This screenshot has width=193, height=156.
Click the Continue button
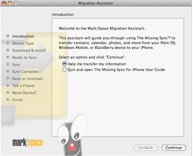tap(174, 148)
